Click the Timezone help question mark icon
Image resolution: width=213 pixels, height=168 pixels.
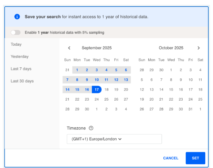click(x=91, y=128)
